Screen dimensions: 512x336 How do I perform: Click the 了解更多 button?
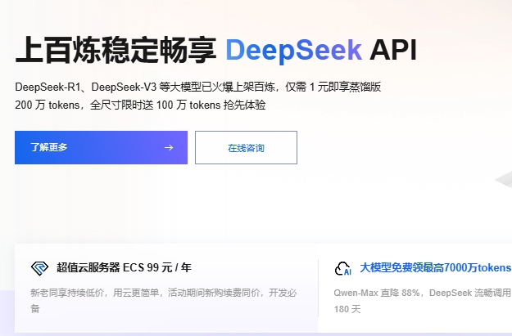(x=101, y=148)
